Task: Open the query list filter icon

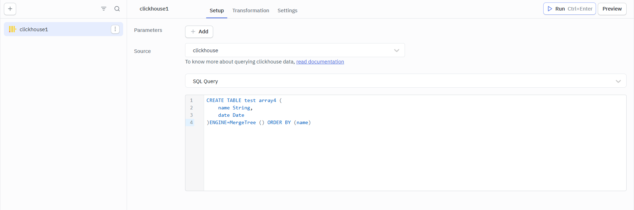Action: pyautogui.click(x=104, y=9)
